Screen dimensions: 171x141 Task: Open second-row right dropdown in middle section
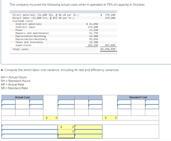[x=95, y=107]
